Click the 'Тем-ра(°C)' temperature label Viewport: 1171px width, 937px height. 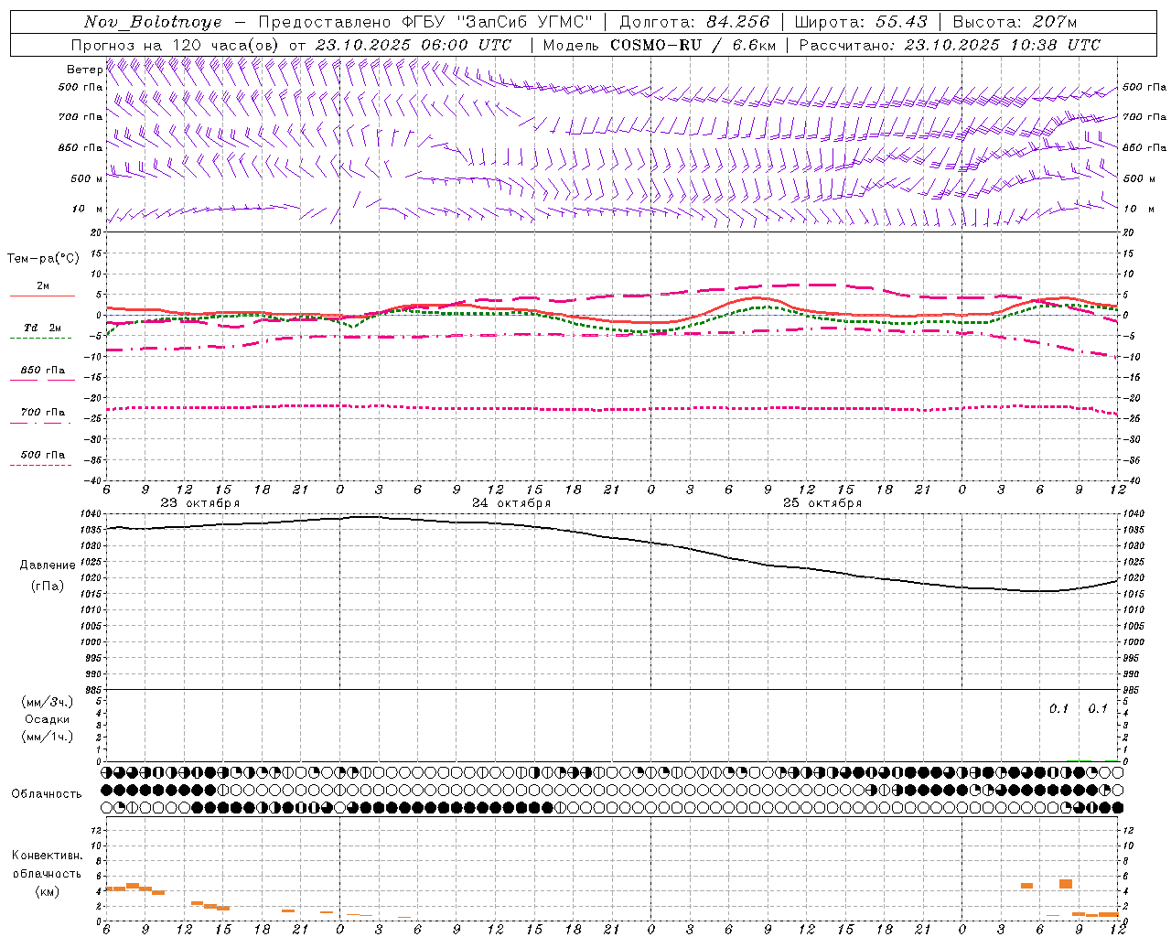(x=43, y=258)
